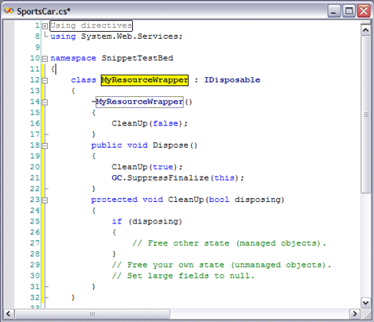The image size is (374, 322).
Task: Click the horizontal scrollbar left arrow
Action: [x=9, y=314]
